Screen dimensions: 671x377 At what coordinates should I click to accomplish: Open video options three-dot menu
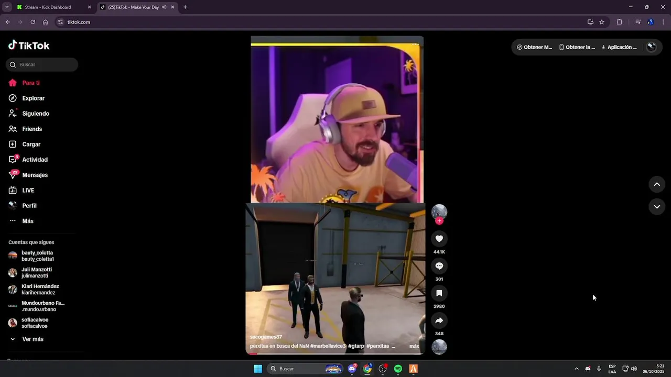416,44
